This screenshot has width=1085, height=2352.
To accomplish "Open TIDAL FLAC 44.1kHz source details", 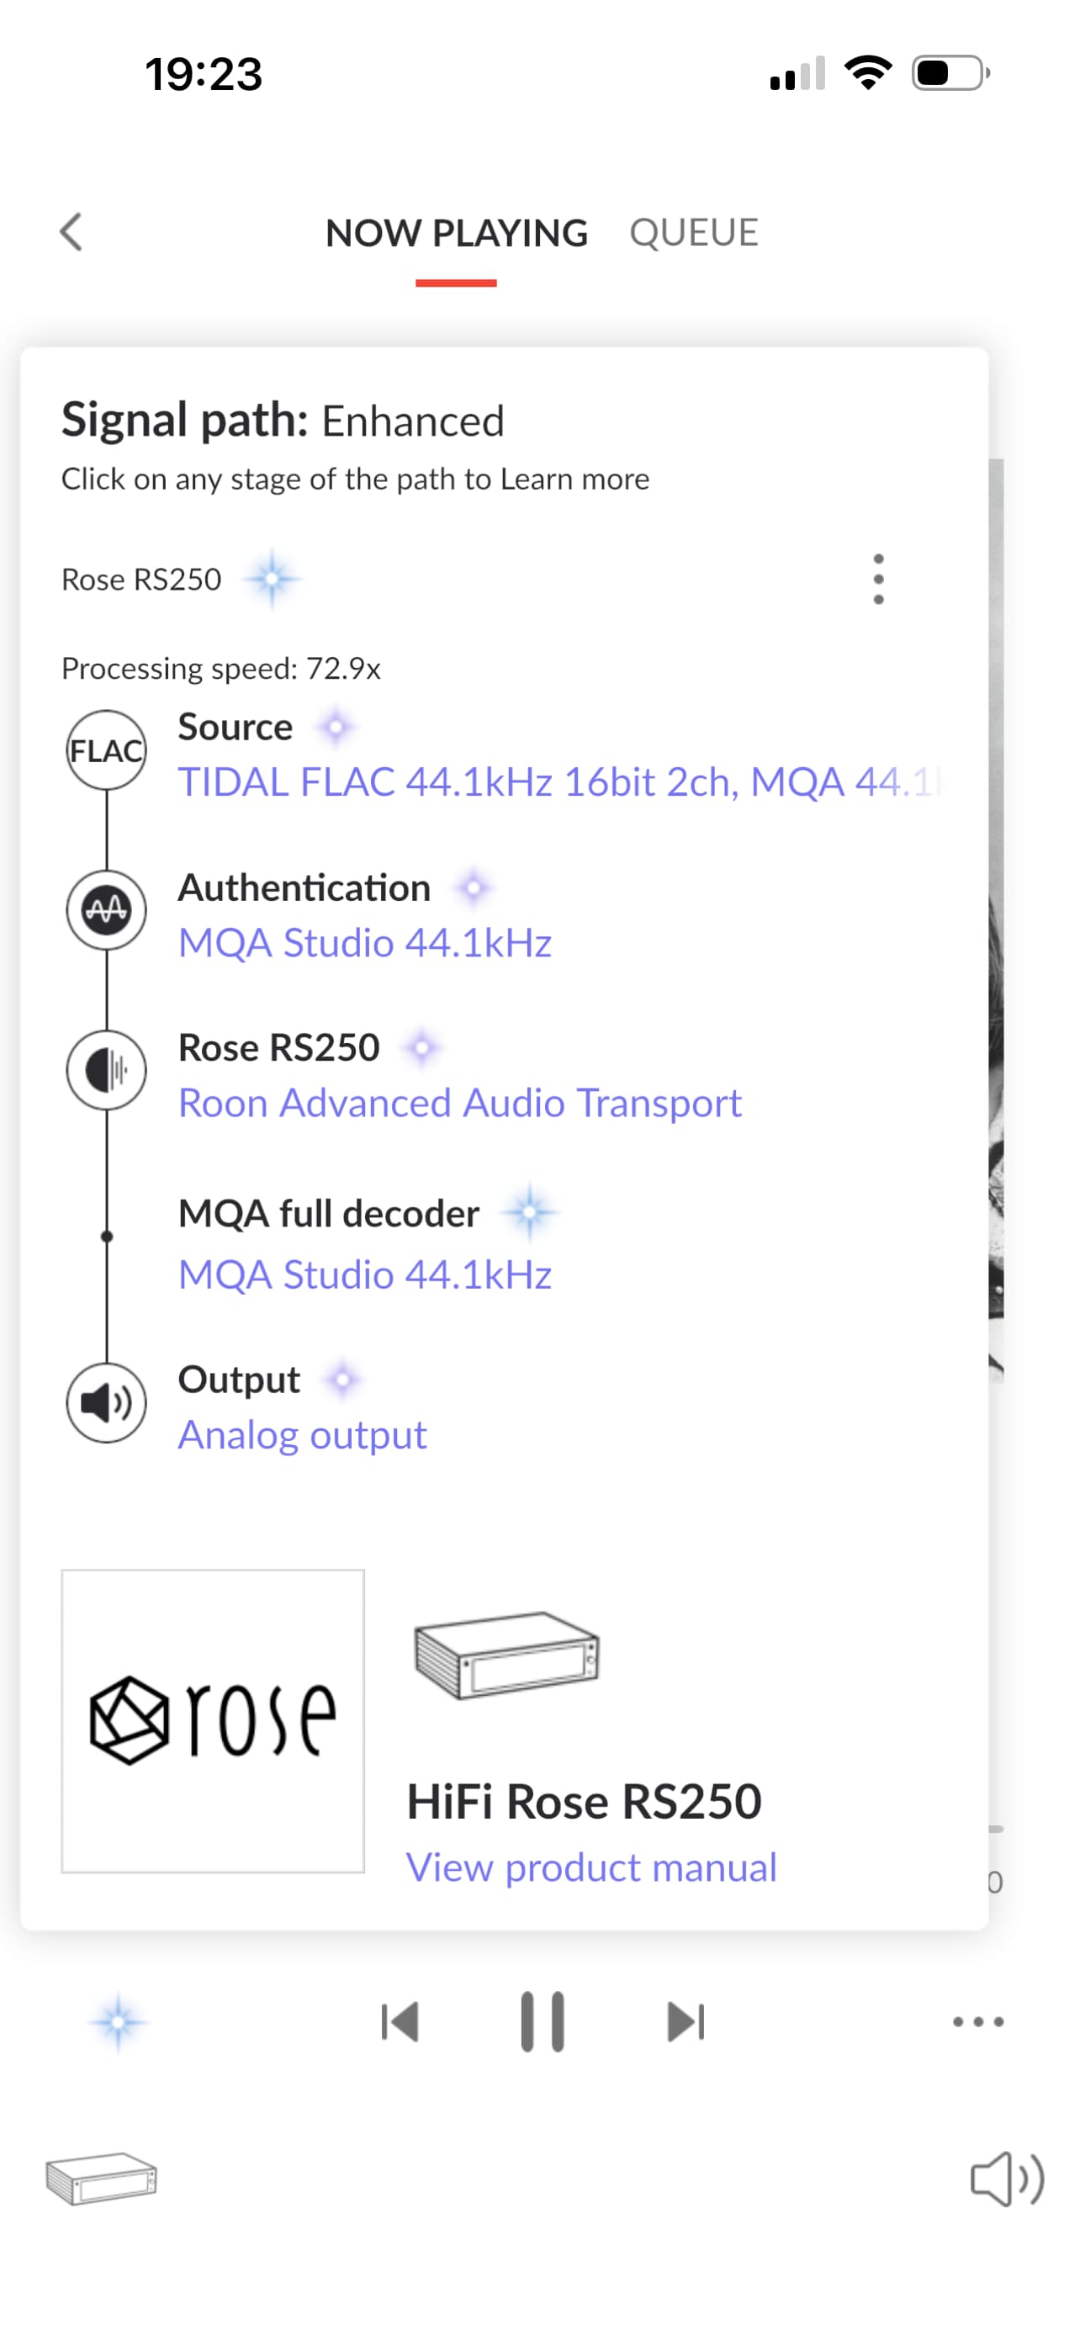I will point(561,782).
